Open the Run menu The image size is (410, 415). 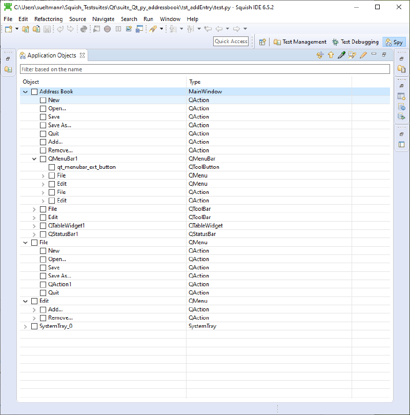[148, 19]
